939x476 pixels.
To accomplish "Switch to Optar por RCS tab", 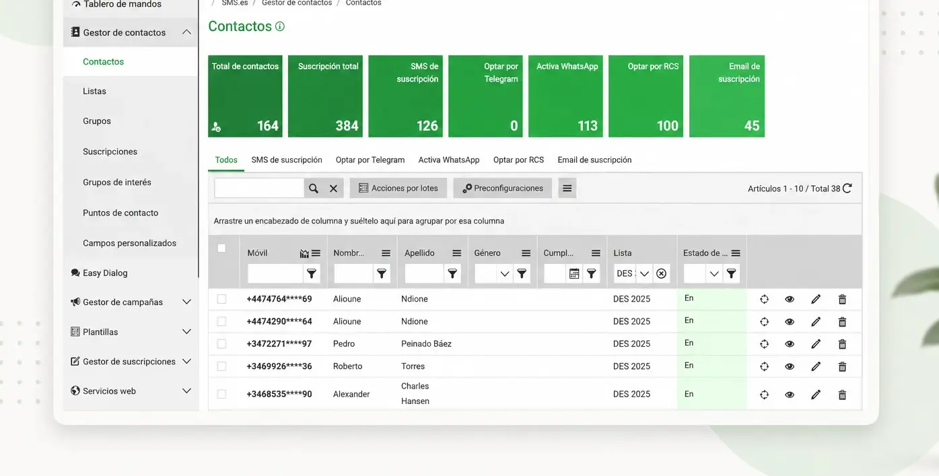I will pyautogui.click(x=518, y=160).
